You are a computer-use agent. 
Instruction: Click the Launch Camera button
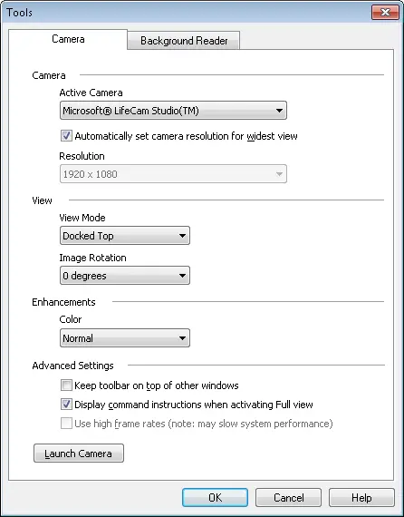[79, 454]
